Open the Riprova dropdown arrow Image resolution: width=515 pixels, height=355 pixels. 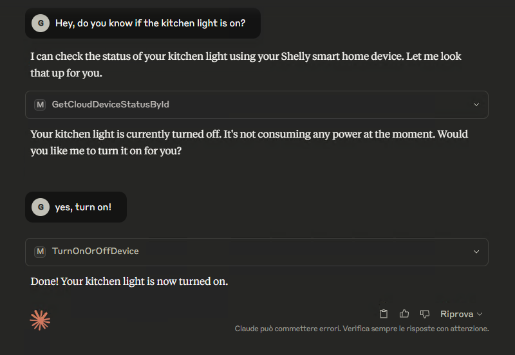tap(480, 314)
